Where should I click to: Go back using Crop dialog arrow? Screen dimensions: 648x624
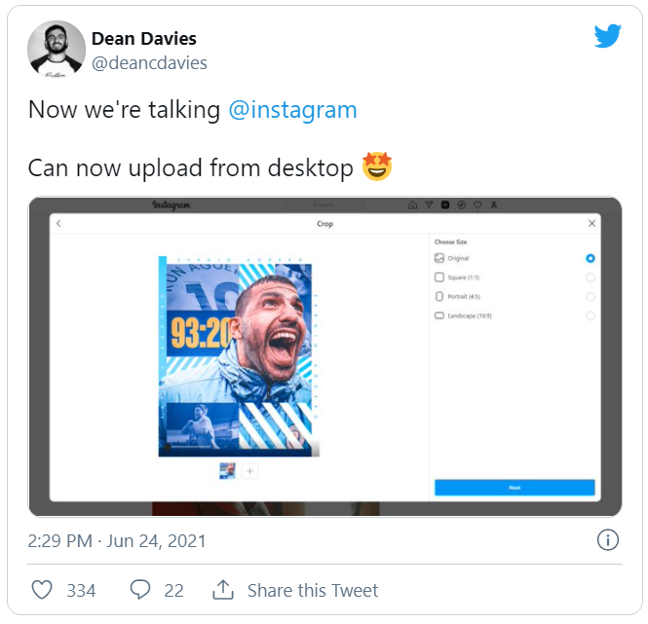click(x=58, y=224)
